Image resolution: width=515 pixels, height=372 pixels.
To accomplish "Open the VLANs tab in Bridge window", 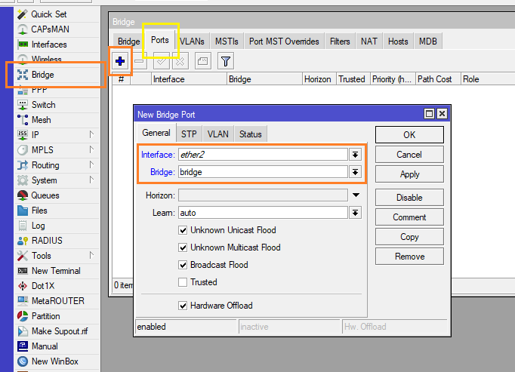I will click(193, 42).
